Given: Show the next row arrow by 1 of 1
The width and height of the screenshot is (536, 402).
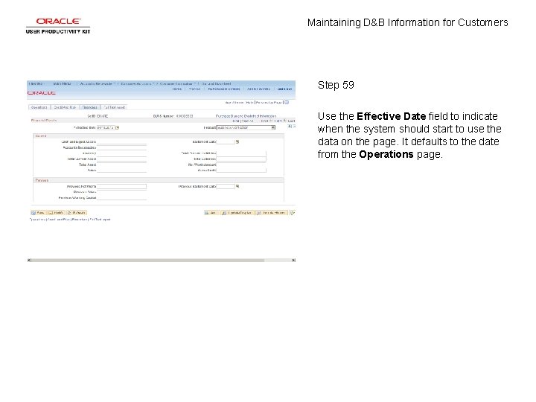Looking at the screenshot, I should click(284, 121).
